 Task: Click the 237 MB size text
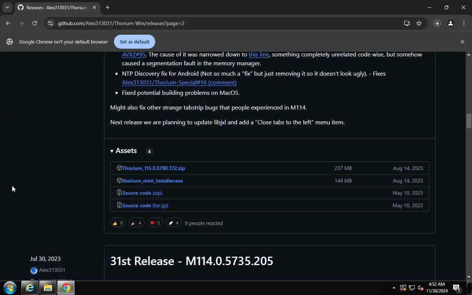(343, 168)
